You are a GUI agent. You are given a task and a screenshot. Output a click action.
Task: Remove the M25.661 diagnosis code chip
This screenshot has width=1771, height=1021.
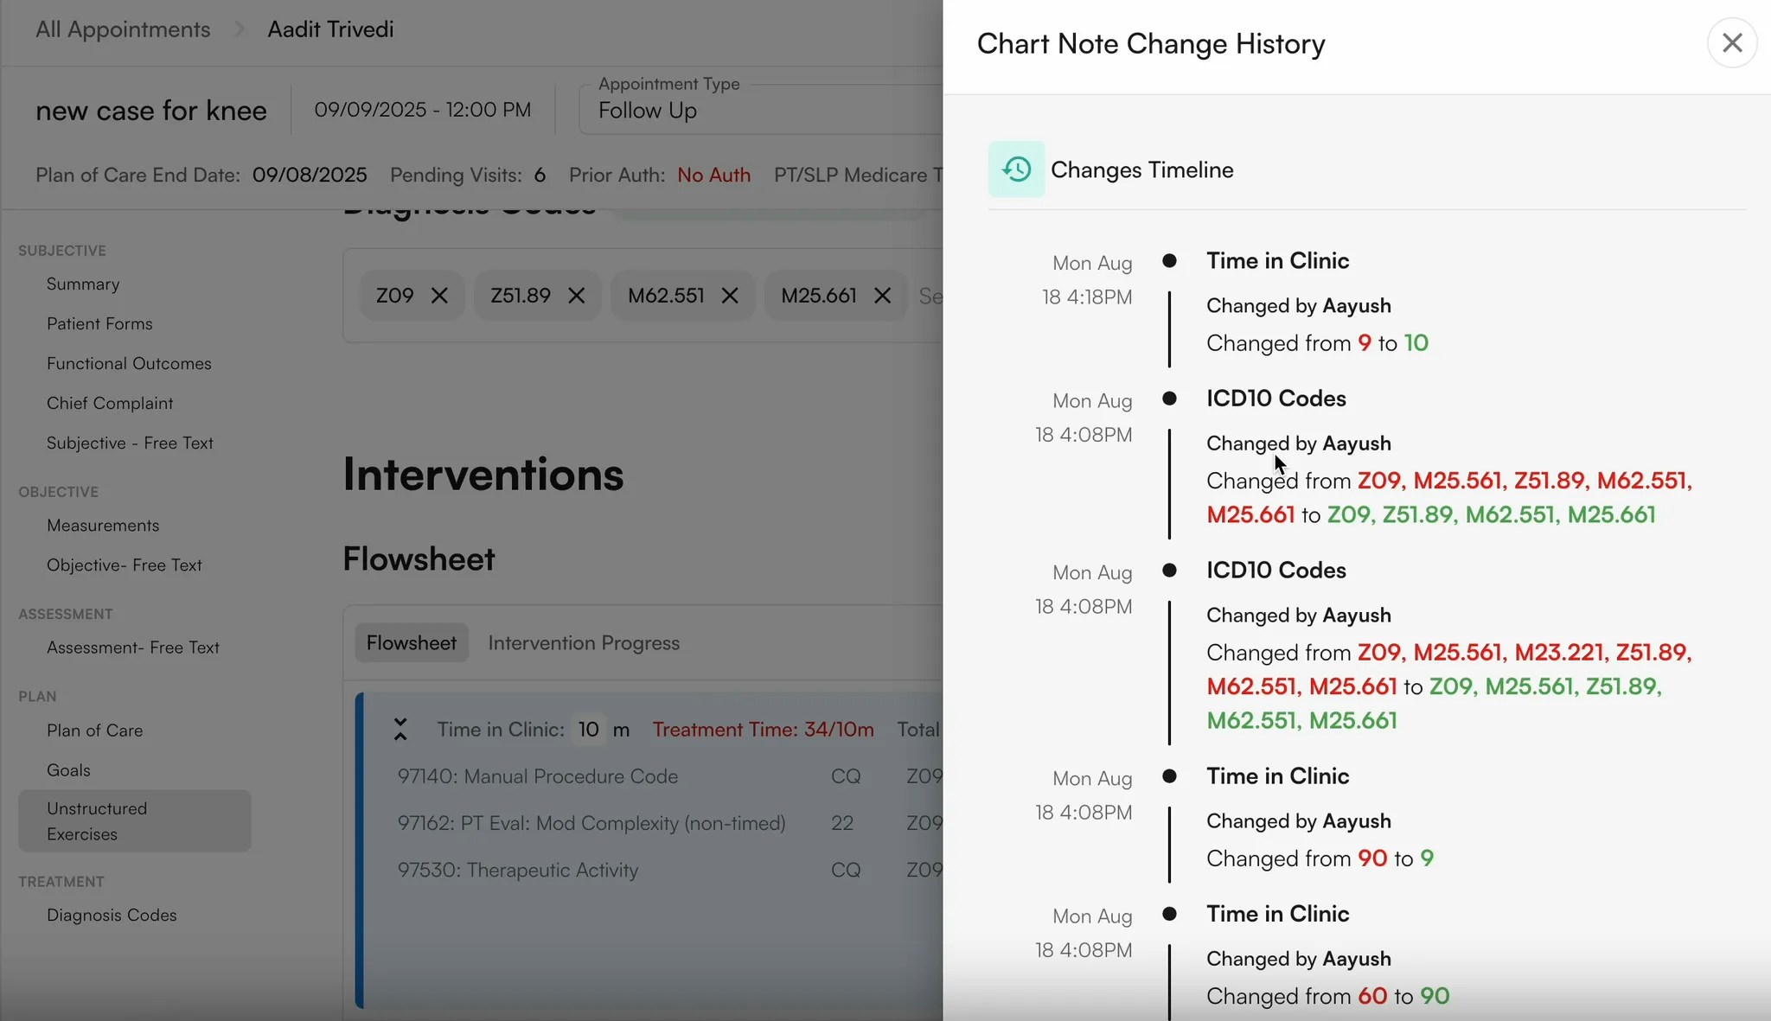coord(881,295)
